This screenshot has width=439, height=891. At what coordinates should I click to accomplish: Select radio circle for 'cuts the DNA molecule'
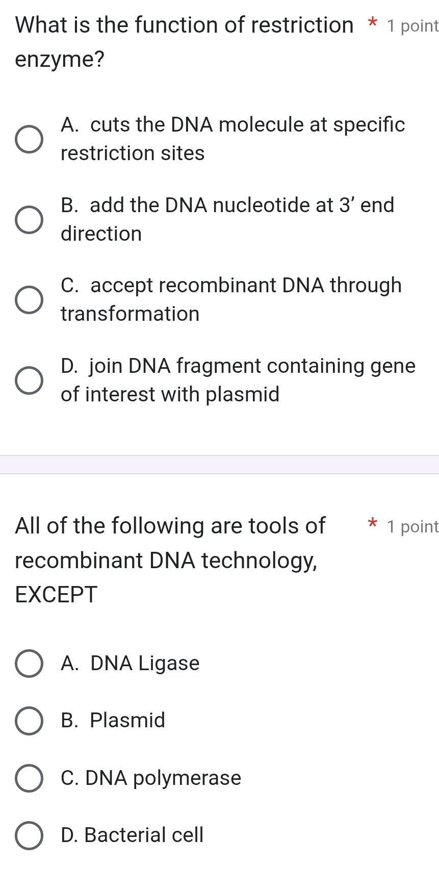pos(29,139)
